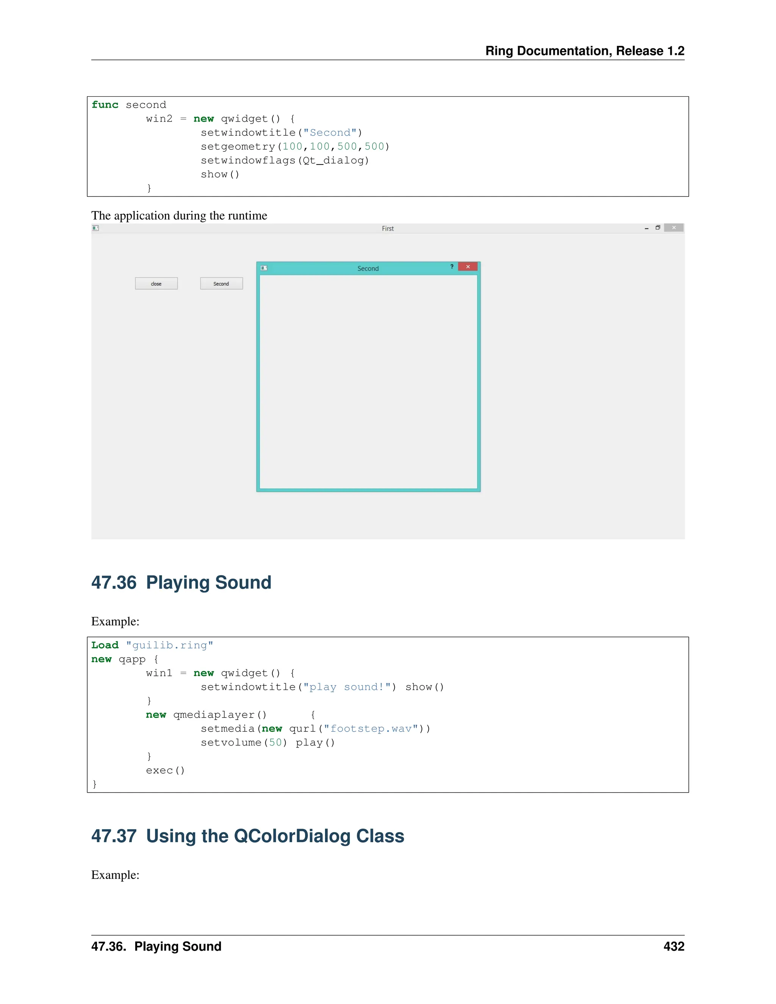Viewport: 776px width, 1004px height.
Task: Select the '47.36 Playing Sound' heading
Action: (x=181, y=582)
